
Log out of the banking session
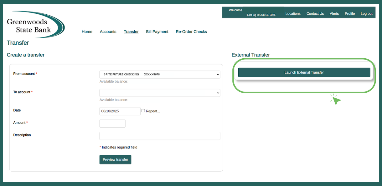(366, 14)
